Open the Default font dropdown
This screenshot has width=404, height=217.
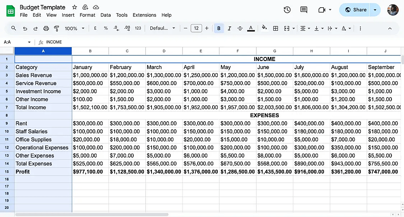pyautogui.click(x=162, y=28)
